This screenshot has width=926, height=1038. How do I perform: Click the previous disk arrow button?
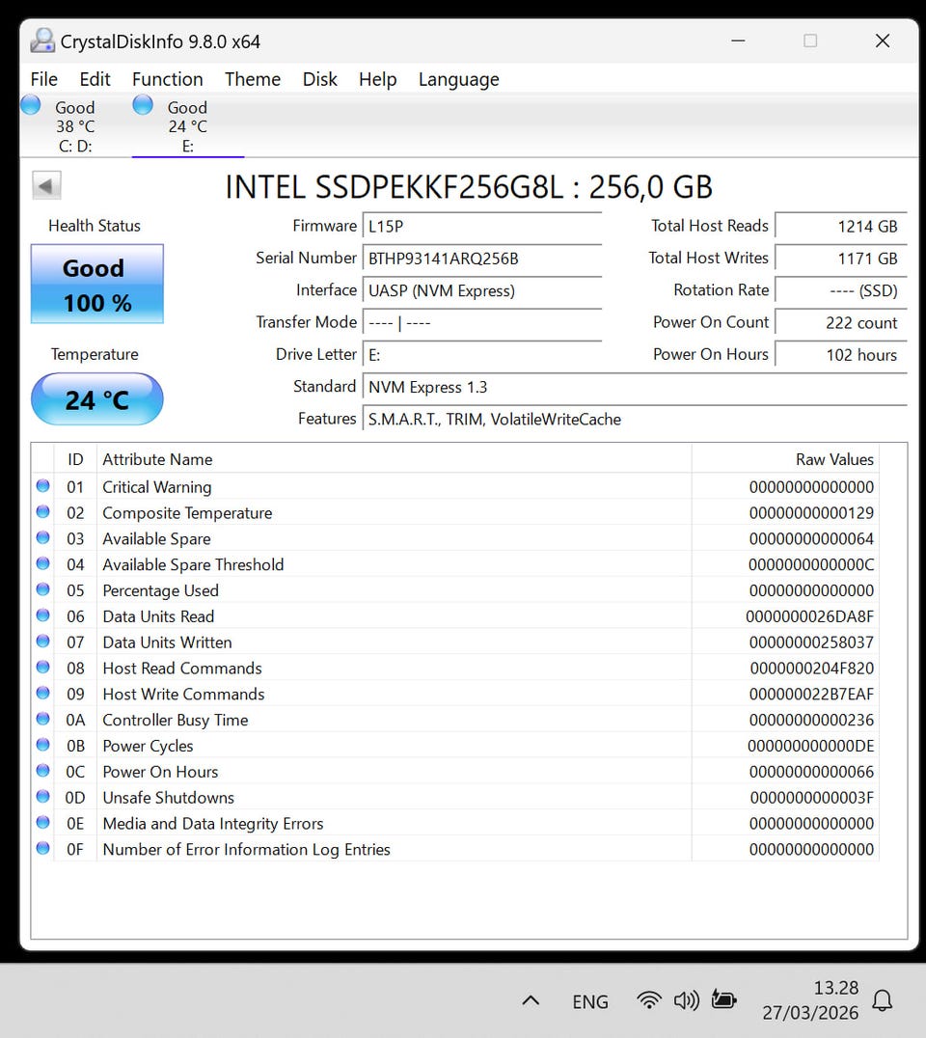click(46, 185)
